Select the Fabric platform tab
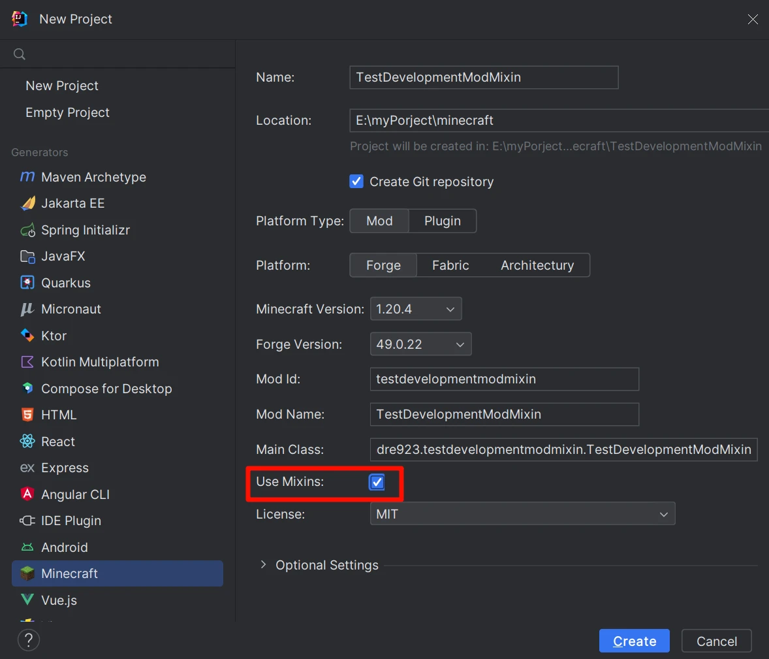769x659 pixels. pos(450,265)
